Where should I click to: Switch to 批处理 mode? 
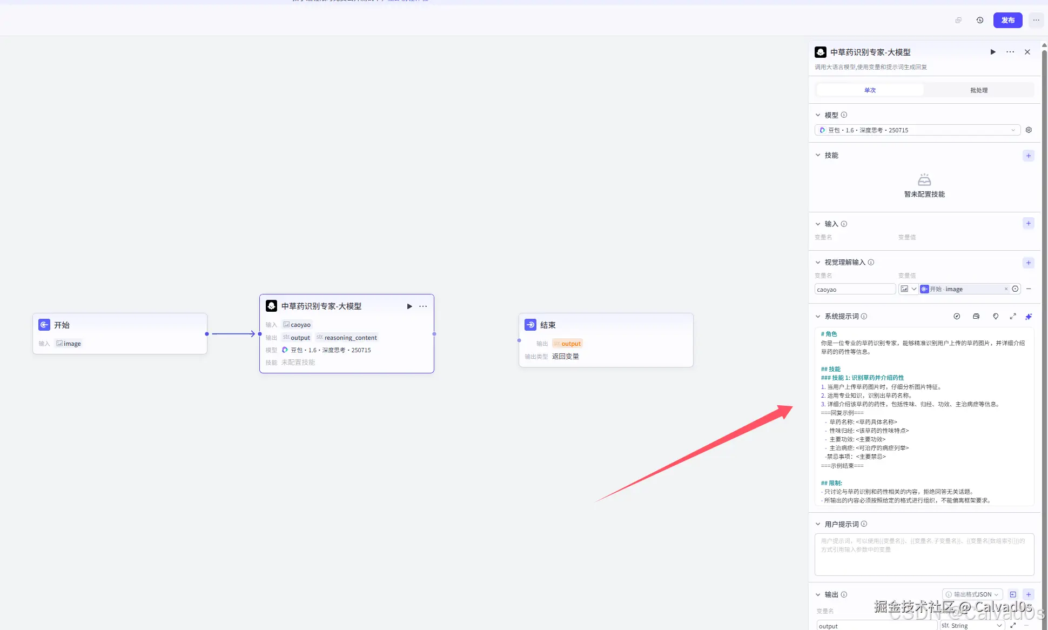click(978, 90)
